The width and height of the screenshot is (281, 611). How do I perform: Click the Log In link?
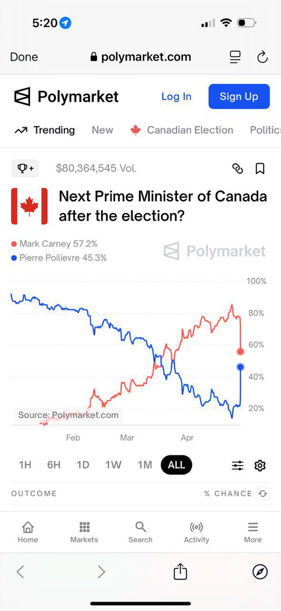(176, 96)
